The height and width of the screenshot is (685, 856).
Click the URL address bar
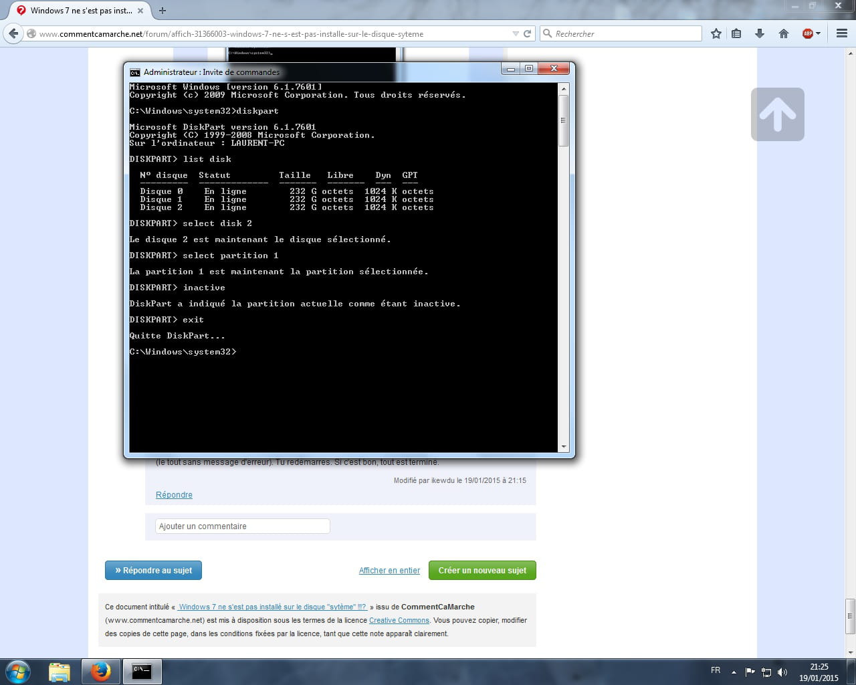(274, 33)
